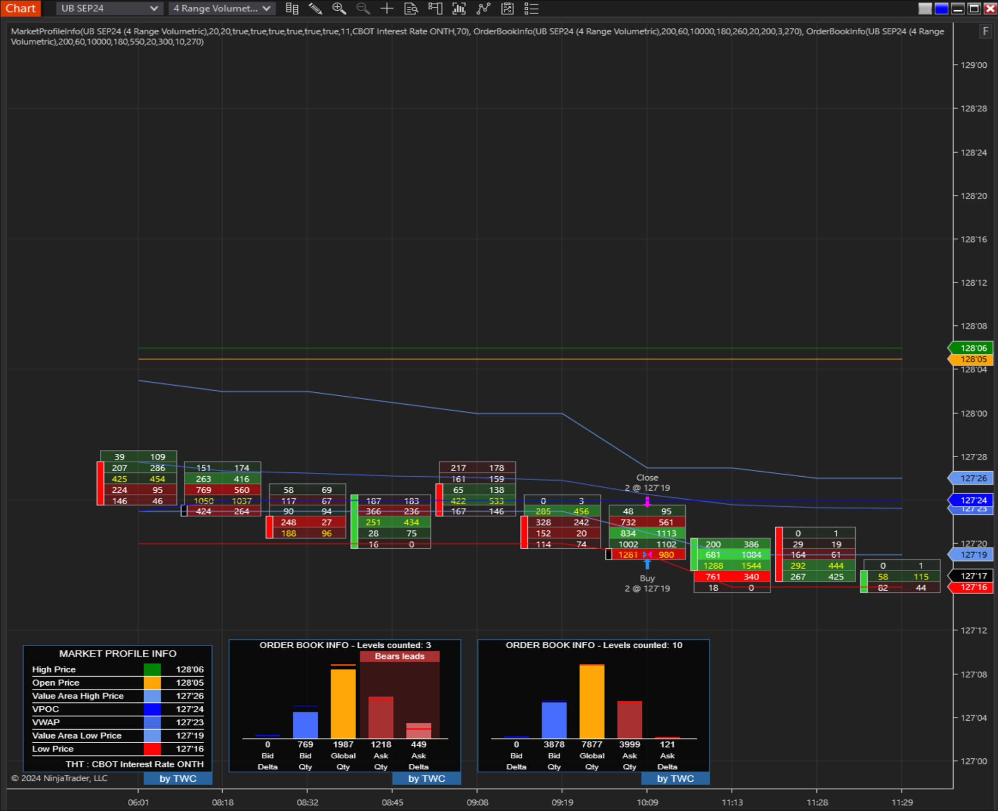This screenshot has width=998, height=811.
Task: Show the data box icon
Action: tap(411, 8)
